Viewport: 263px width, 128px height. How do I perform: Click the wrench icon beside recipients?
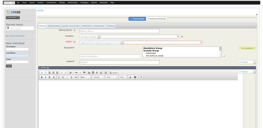[x=224, y=56]
